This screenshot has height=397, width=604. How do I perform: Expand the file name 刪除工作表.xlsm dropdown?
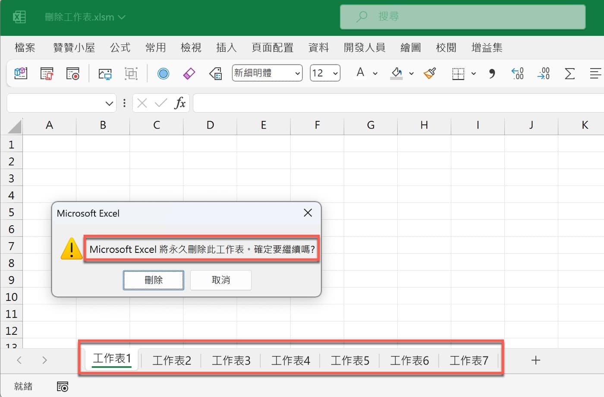coord(122,17)
